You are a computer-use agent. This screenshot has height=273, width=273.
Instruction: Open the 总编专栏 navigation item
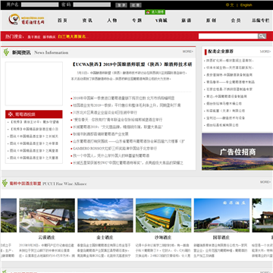point(260,20)
